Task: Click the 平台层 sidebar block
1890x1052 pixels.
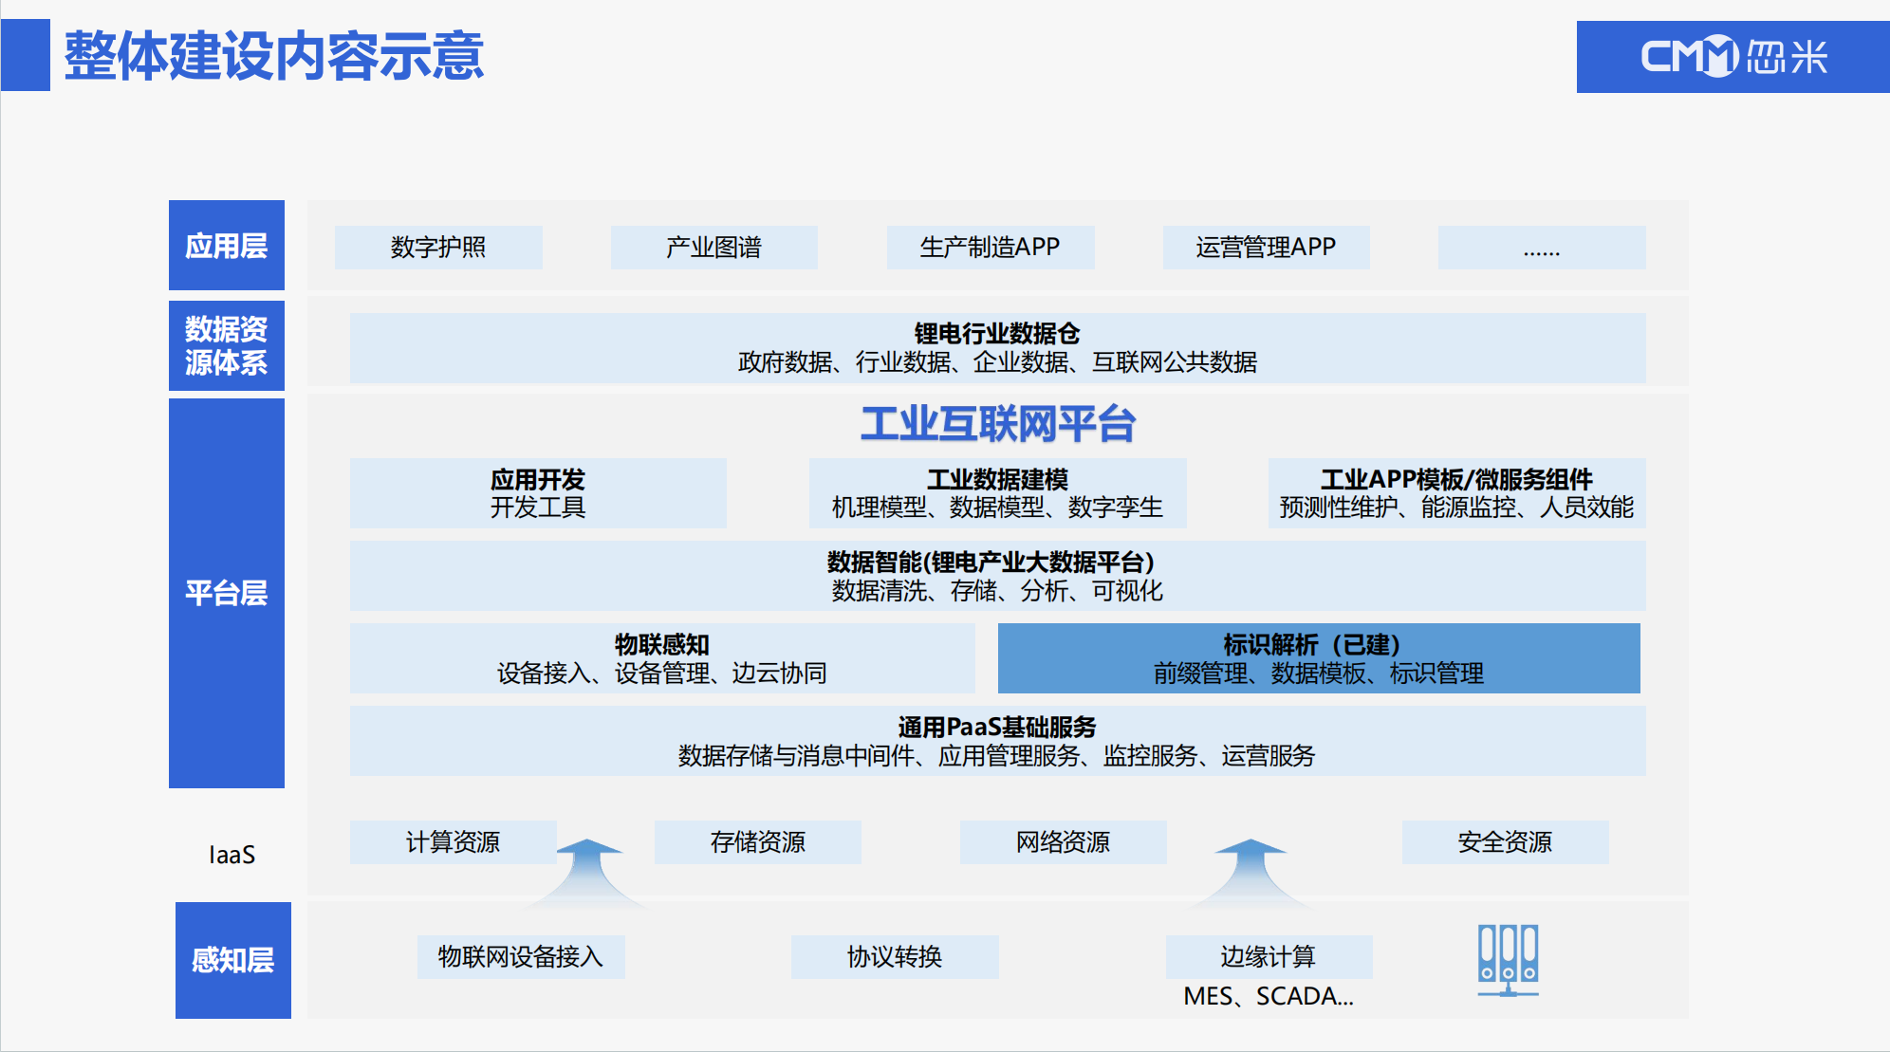Action: point(226,593)
